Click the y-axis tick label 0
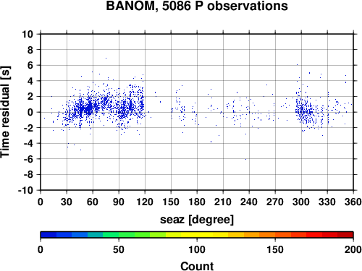Screen dimensions: 362x271 click(30, 112)
